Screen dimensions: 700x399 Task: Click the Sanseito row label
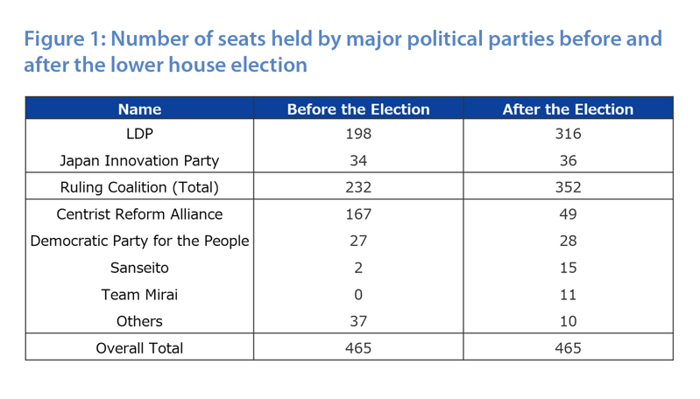tap(139, 268)
